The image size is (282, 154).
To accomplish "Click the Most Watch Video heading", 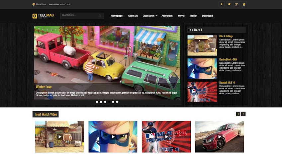I will 46,114.
